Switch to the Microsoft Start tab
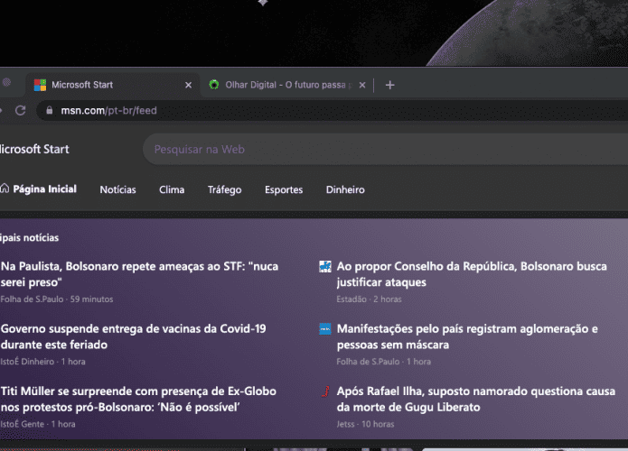 click(112, 85)
